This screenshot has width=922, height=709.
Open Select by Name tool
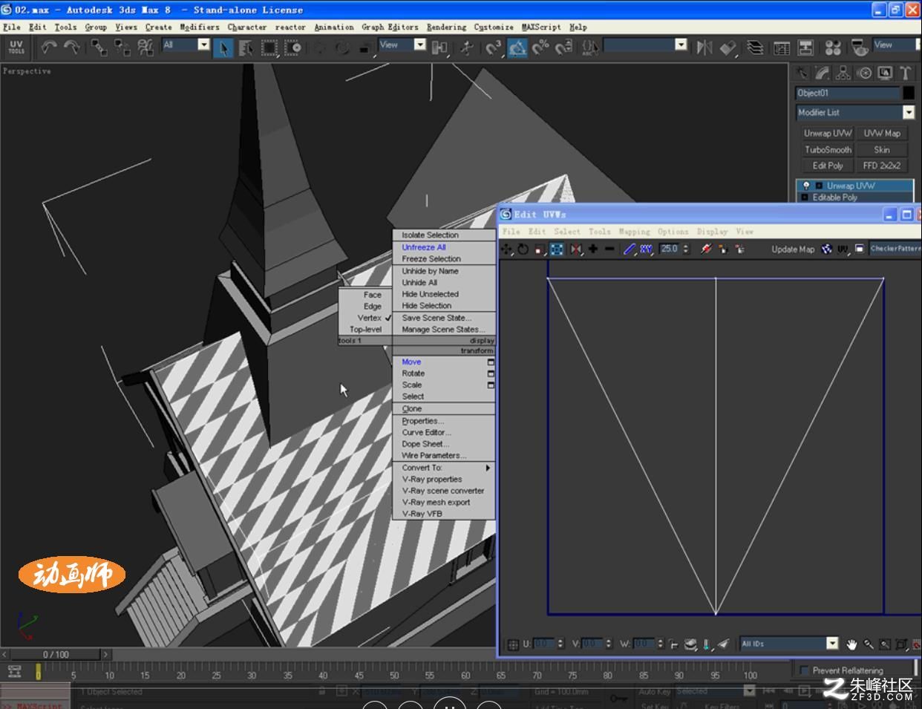(x=246, y=48)
